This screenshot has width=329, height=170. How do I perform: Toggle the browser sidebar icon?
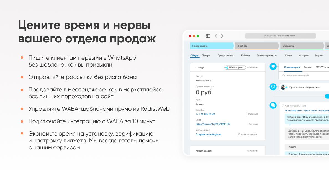click(208, 36)
